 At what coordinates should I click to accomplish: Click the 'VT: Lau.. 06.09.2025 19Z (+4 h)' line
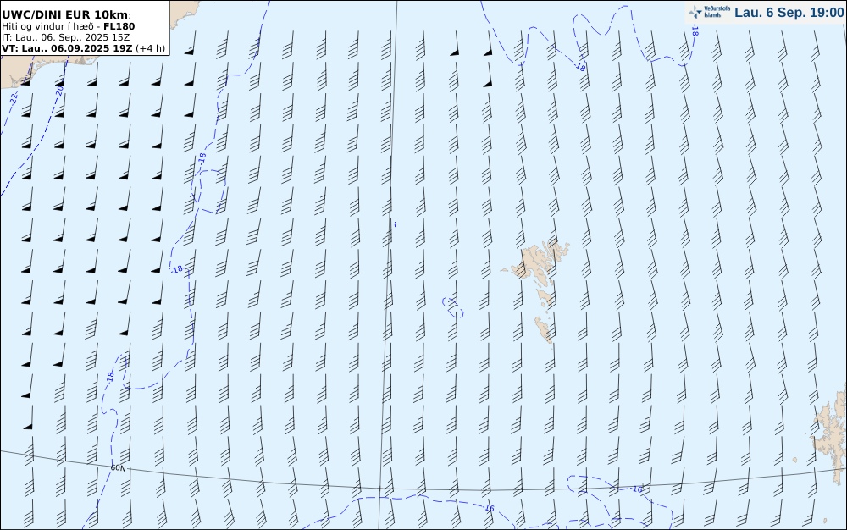[83, 48]
